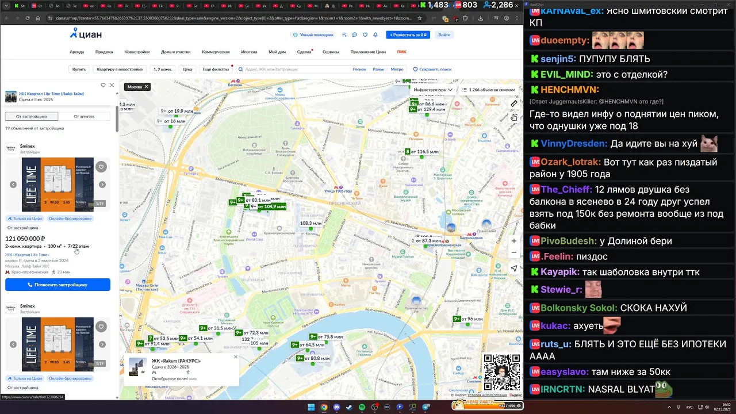Expand the Инфраструктура dropdown on map

pyautogui.click(x=433, y=90)
